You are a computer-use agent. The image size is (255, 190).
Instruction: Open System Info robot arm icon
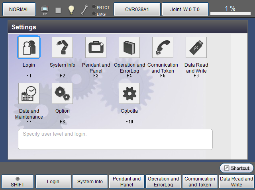pos(62,48)
